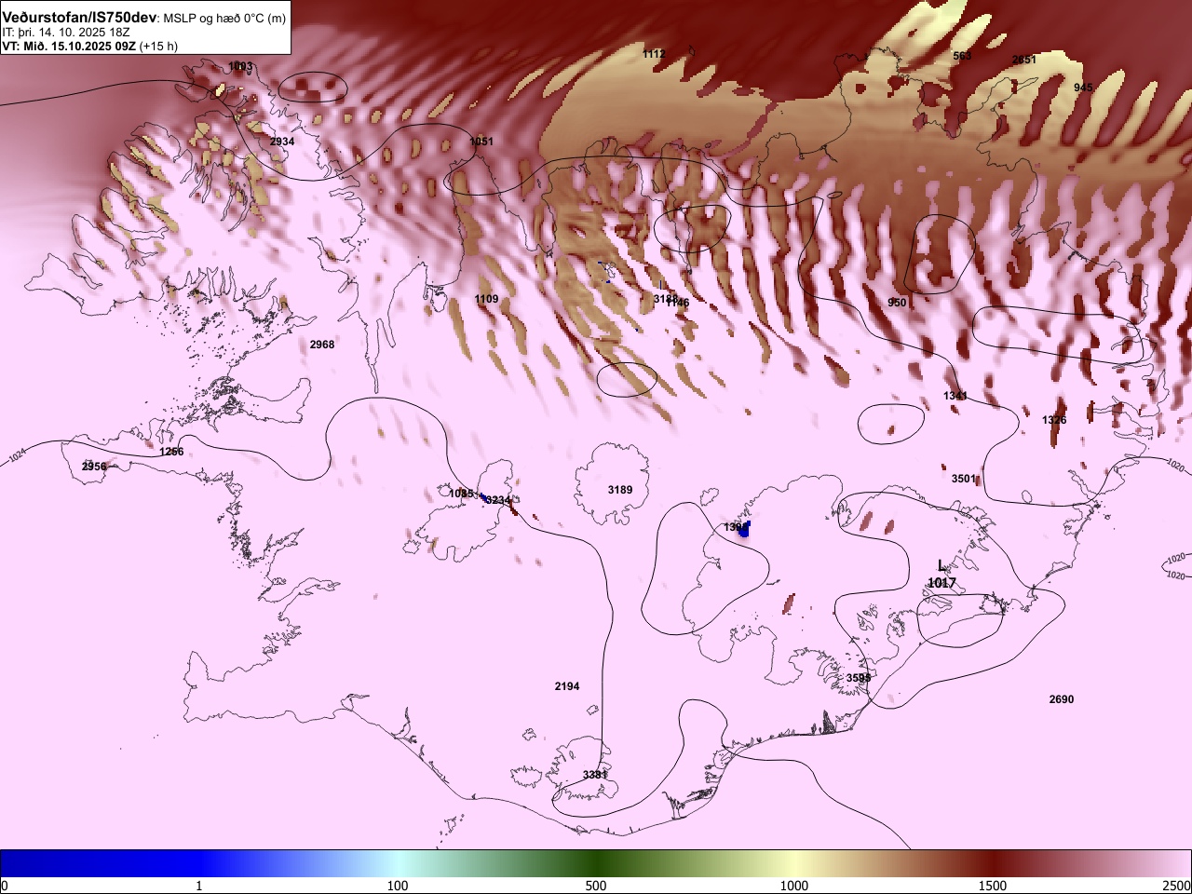Click the 950 height value

tap(897, 303)
